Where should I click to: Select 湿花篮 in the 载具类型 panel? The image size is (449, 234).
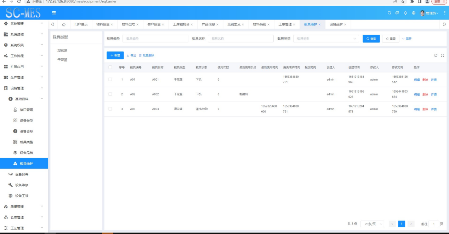click(62, 51)
